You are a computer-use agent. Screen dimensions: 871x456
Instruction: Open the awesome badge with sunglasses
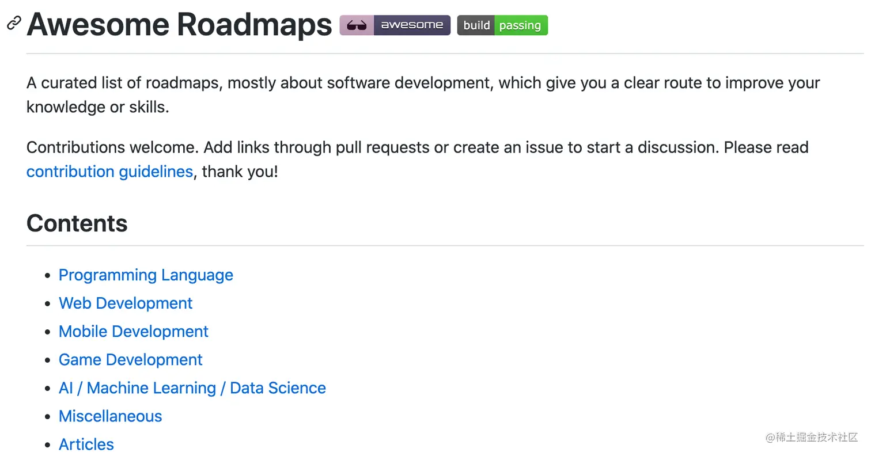point(395,25)
